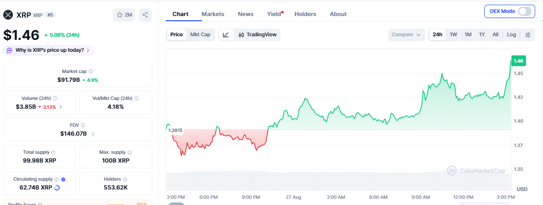Viewport: 543px width, 205px height.
Task: Expand the FDV chevron arrow
Action: pos(93,134)
